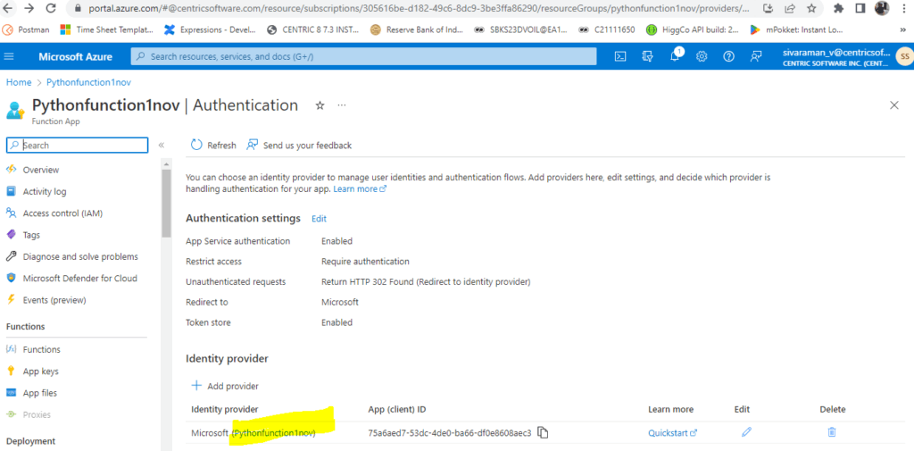Open portal settings gear

702,56
